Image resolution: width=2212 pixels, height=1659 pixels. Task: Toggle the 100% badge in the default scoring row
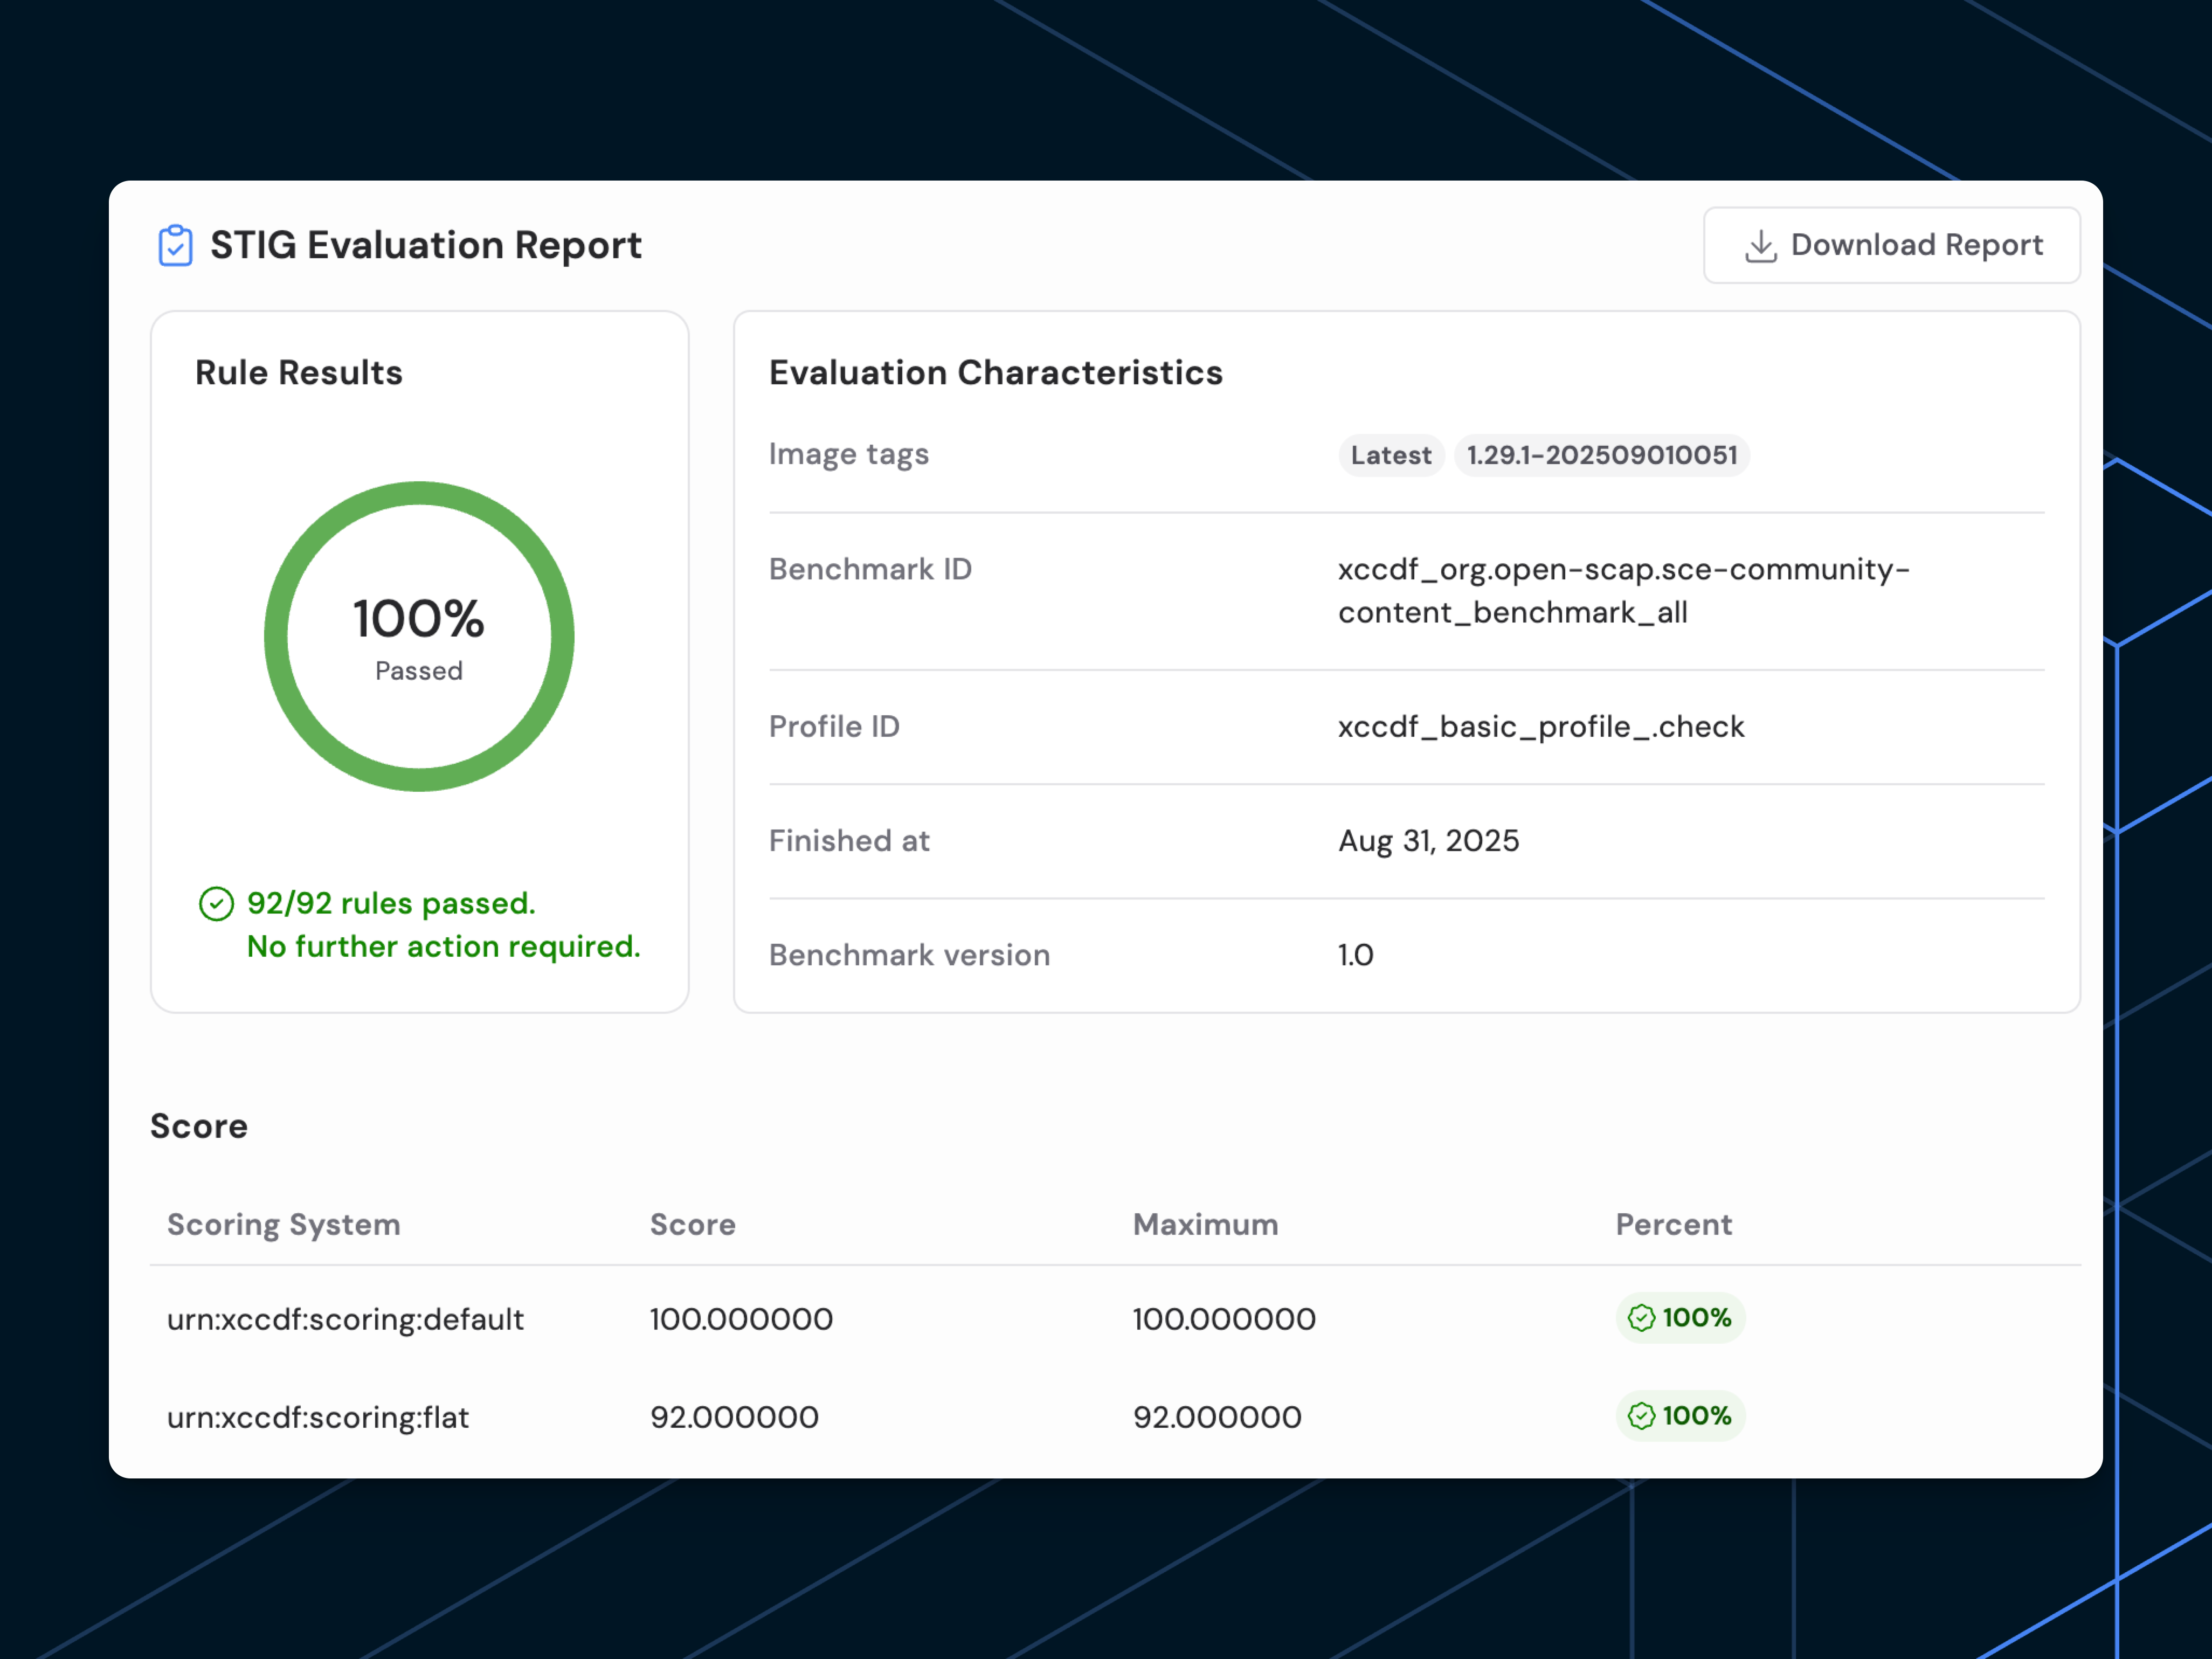[x=1679, y=1318]
